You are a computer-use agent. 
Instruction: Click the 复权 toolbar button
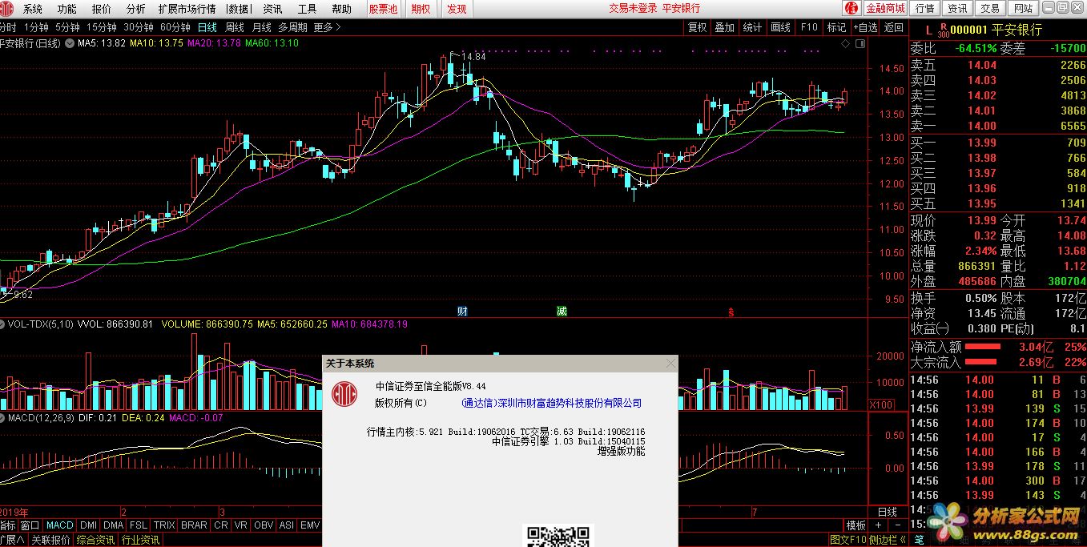point(698,27)
